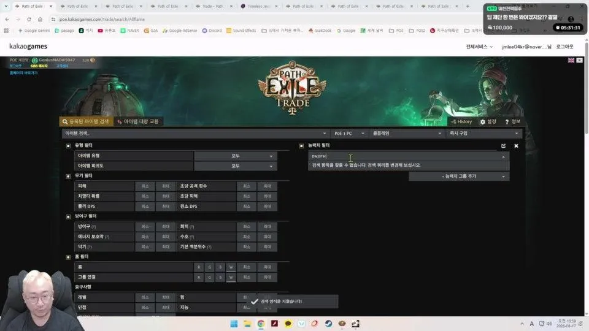Toggle the 능력치 필터 checkbox
Screen dimensions: 589x331
coord(301,146)
